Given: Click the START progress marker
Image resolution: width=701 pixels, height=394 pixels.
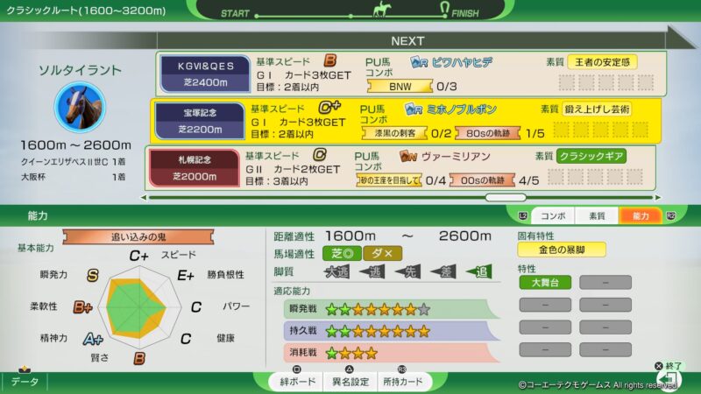Looking at the screenshot, I should point(257,16).
